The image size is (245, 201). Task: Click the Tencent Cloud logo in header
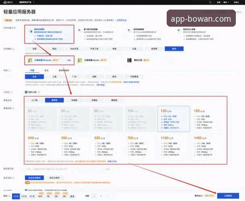tap(8, 2)
